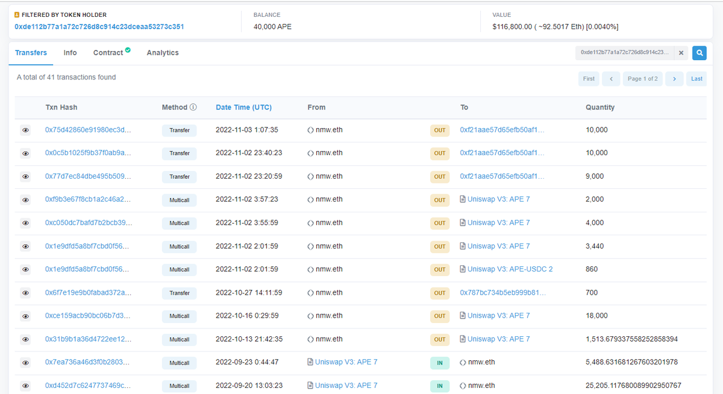The width and height of the screenshot is (723, 394).
Task: Preview transaction 0x75d42860e91980ec3d with eye icon
Action: click(x=25, y=130)
